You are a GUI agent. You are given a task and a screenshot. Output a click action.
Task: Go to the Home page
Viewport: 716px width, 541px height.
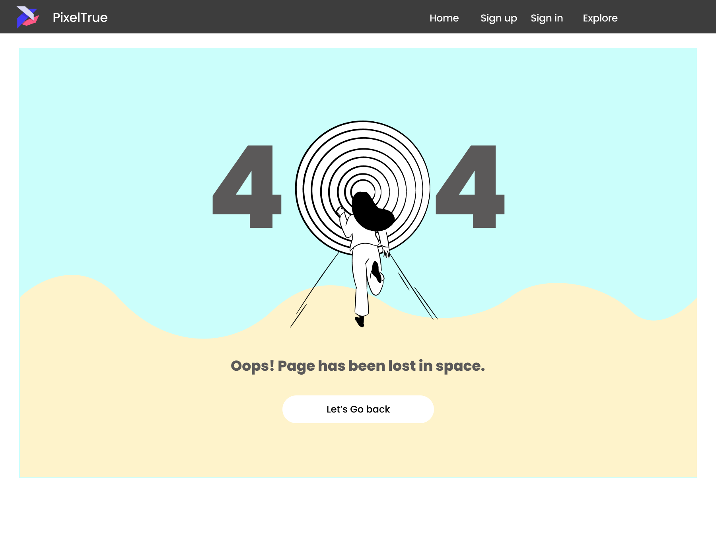[444, 18]
